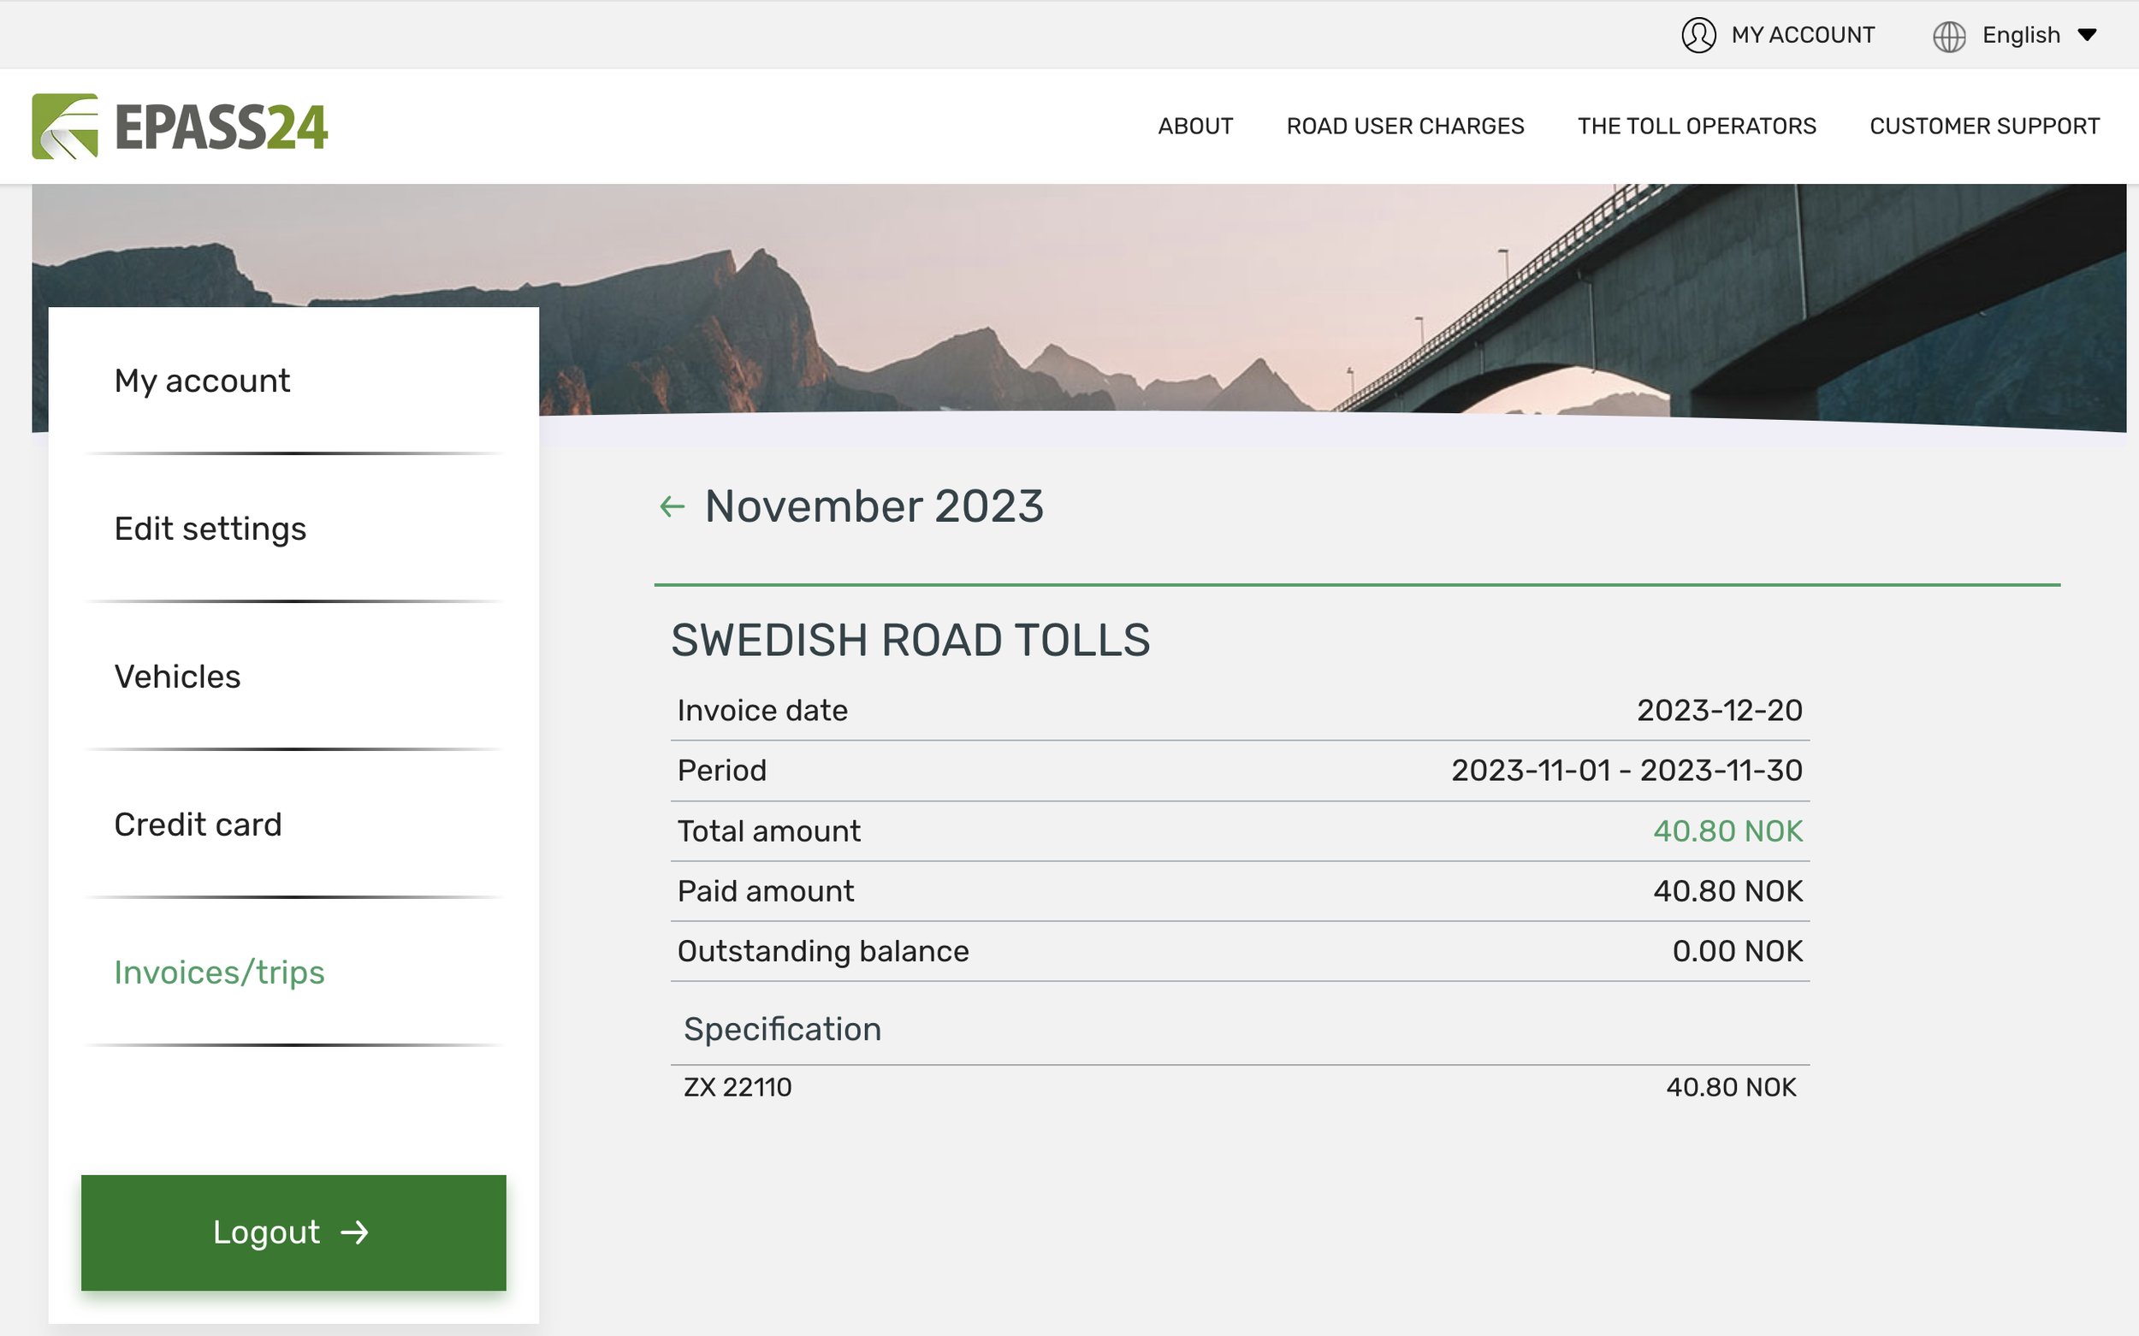Go to THE TOLL OPERATORS page
The image size is (2139, 1336).
[1696, 127]
